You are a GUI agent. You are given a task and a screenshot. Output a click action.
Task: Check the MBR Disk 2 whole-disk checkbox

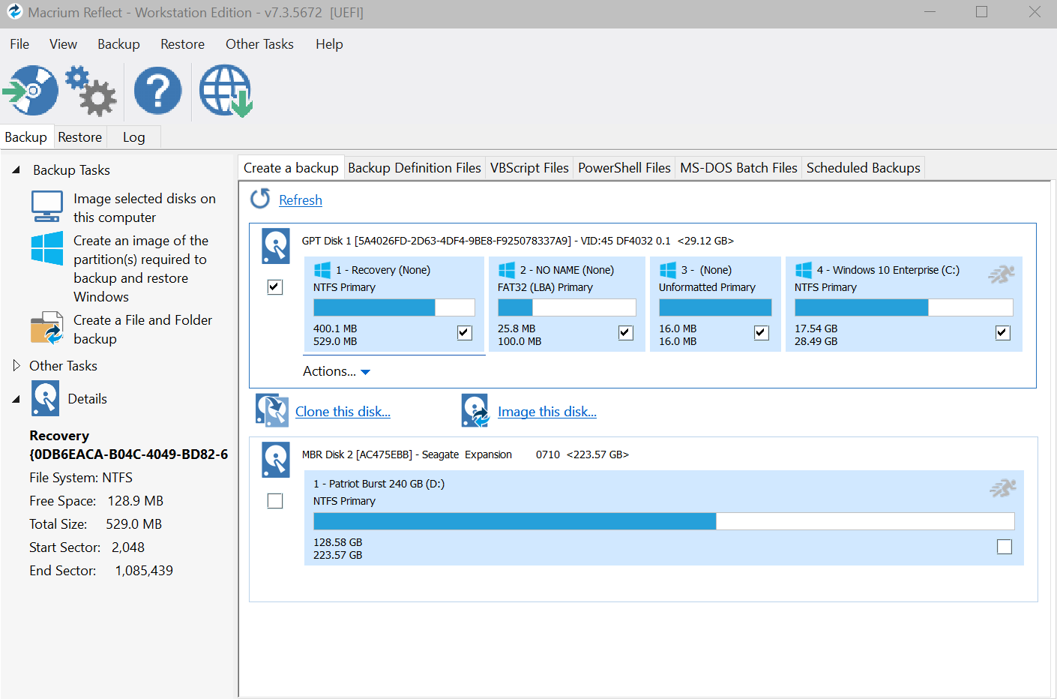coord(275,500)
